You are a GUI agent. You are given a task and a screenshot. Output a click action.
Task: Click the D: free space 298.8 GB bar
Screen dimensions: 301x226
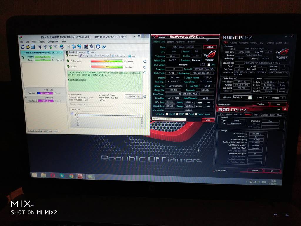46,101
